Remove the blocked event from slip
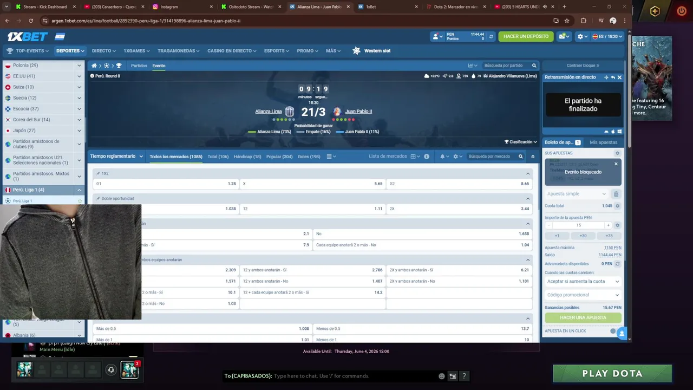The width and height of the screenshot is (693, 390). click(616, 164)
